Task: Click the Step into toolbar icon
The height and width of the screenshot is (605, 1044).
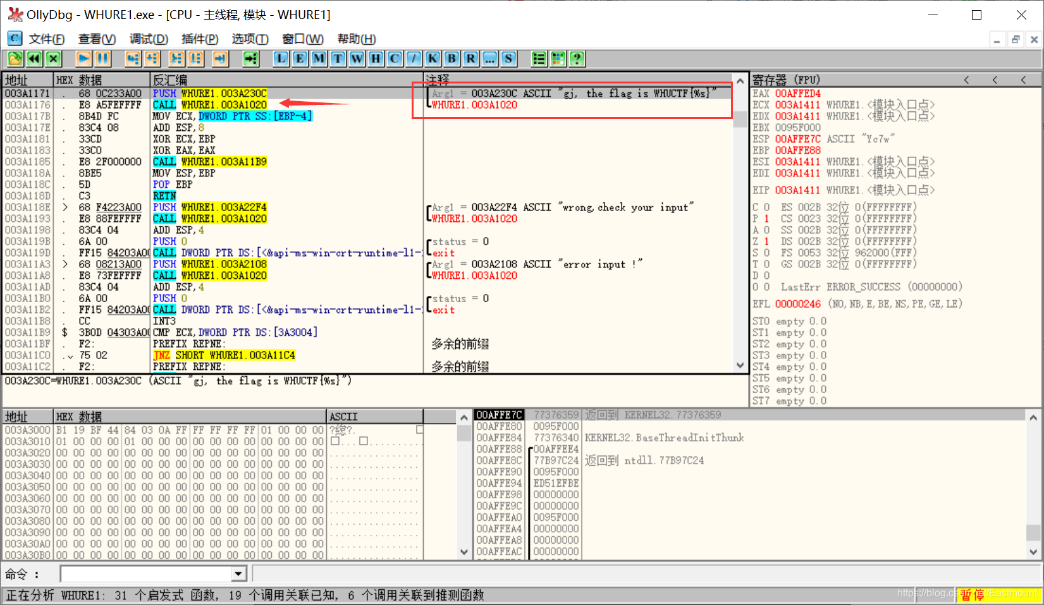Action: pyautogui.click(x=132, y=59)
